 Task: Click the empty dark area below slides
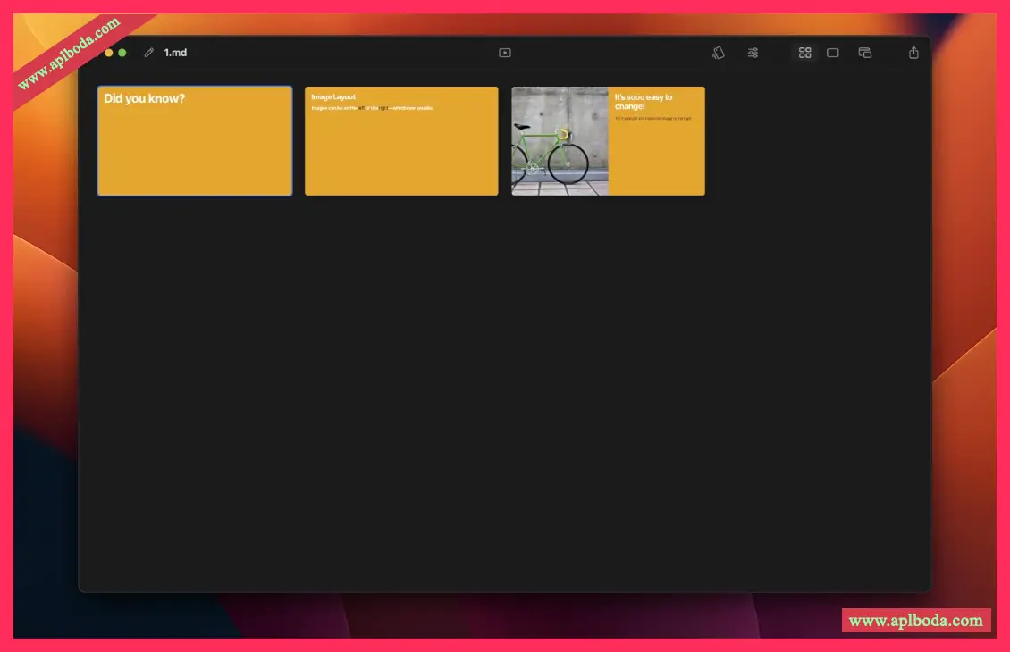pyautogui.click(x=505, y=393)
